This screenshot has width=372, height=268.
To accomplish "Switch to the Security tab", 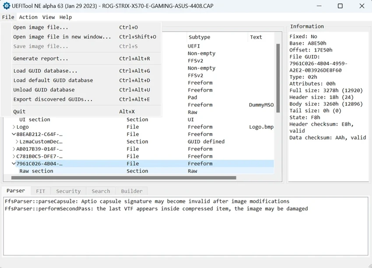I will tap(68, 191).
